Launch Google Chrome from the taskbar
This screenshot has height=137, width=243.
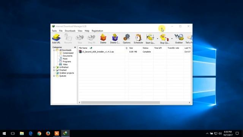(39, 134)
